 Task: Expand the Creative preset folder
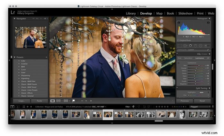tap(19, 64)
